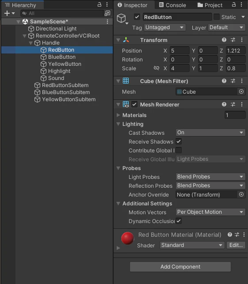Click the Red Button Material preview sphere
Viewport: 248px width, 284px height.
pyautogui.click(x=127, y=238)
